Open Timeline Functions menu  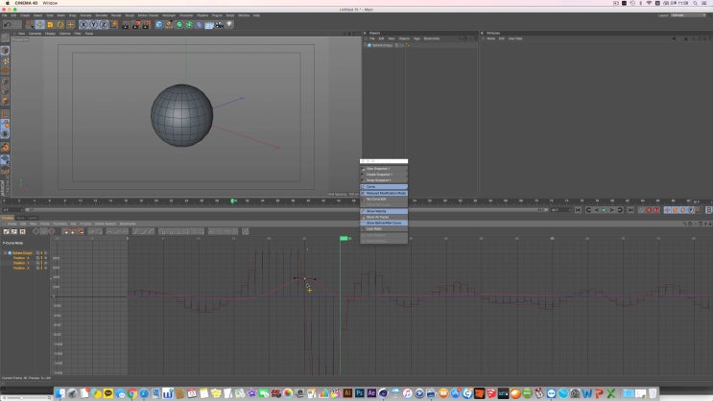point(60,224)
